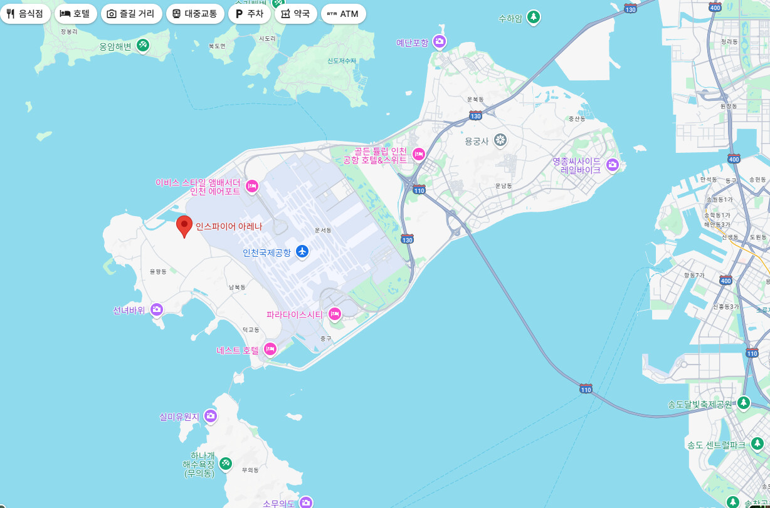
Task: Open the 이비스 스타일 앰배서더 hotel marker
Action: point(252,186)
